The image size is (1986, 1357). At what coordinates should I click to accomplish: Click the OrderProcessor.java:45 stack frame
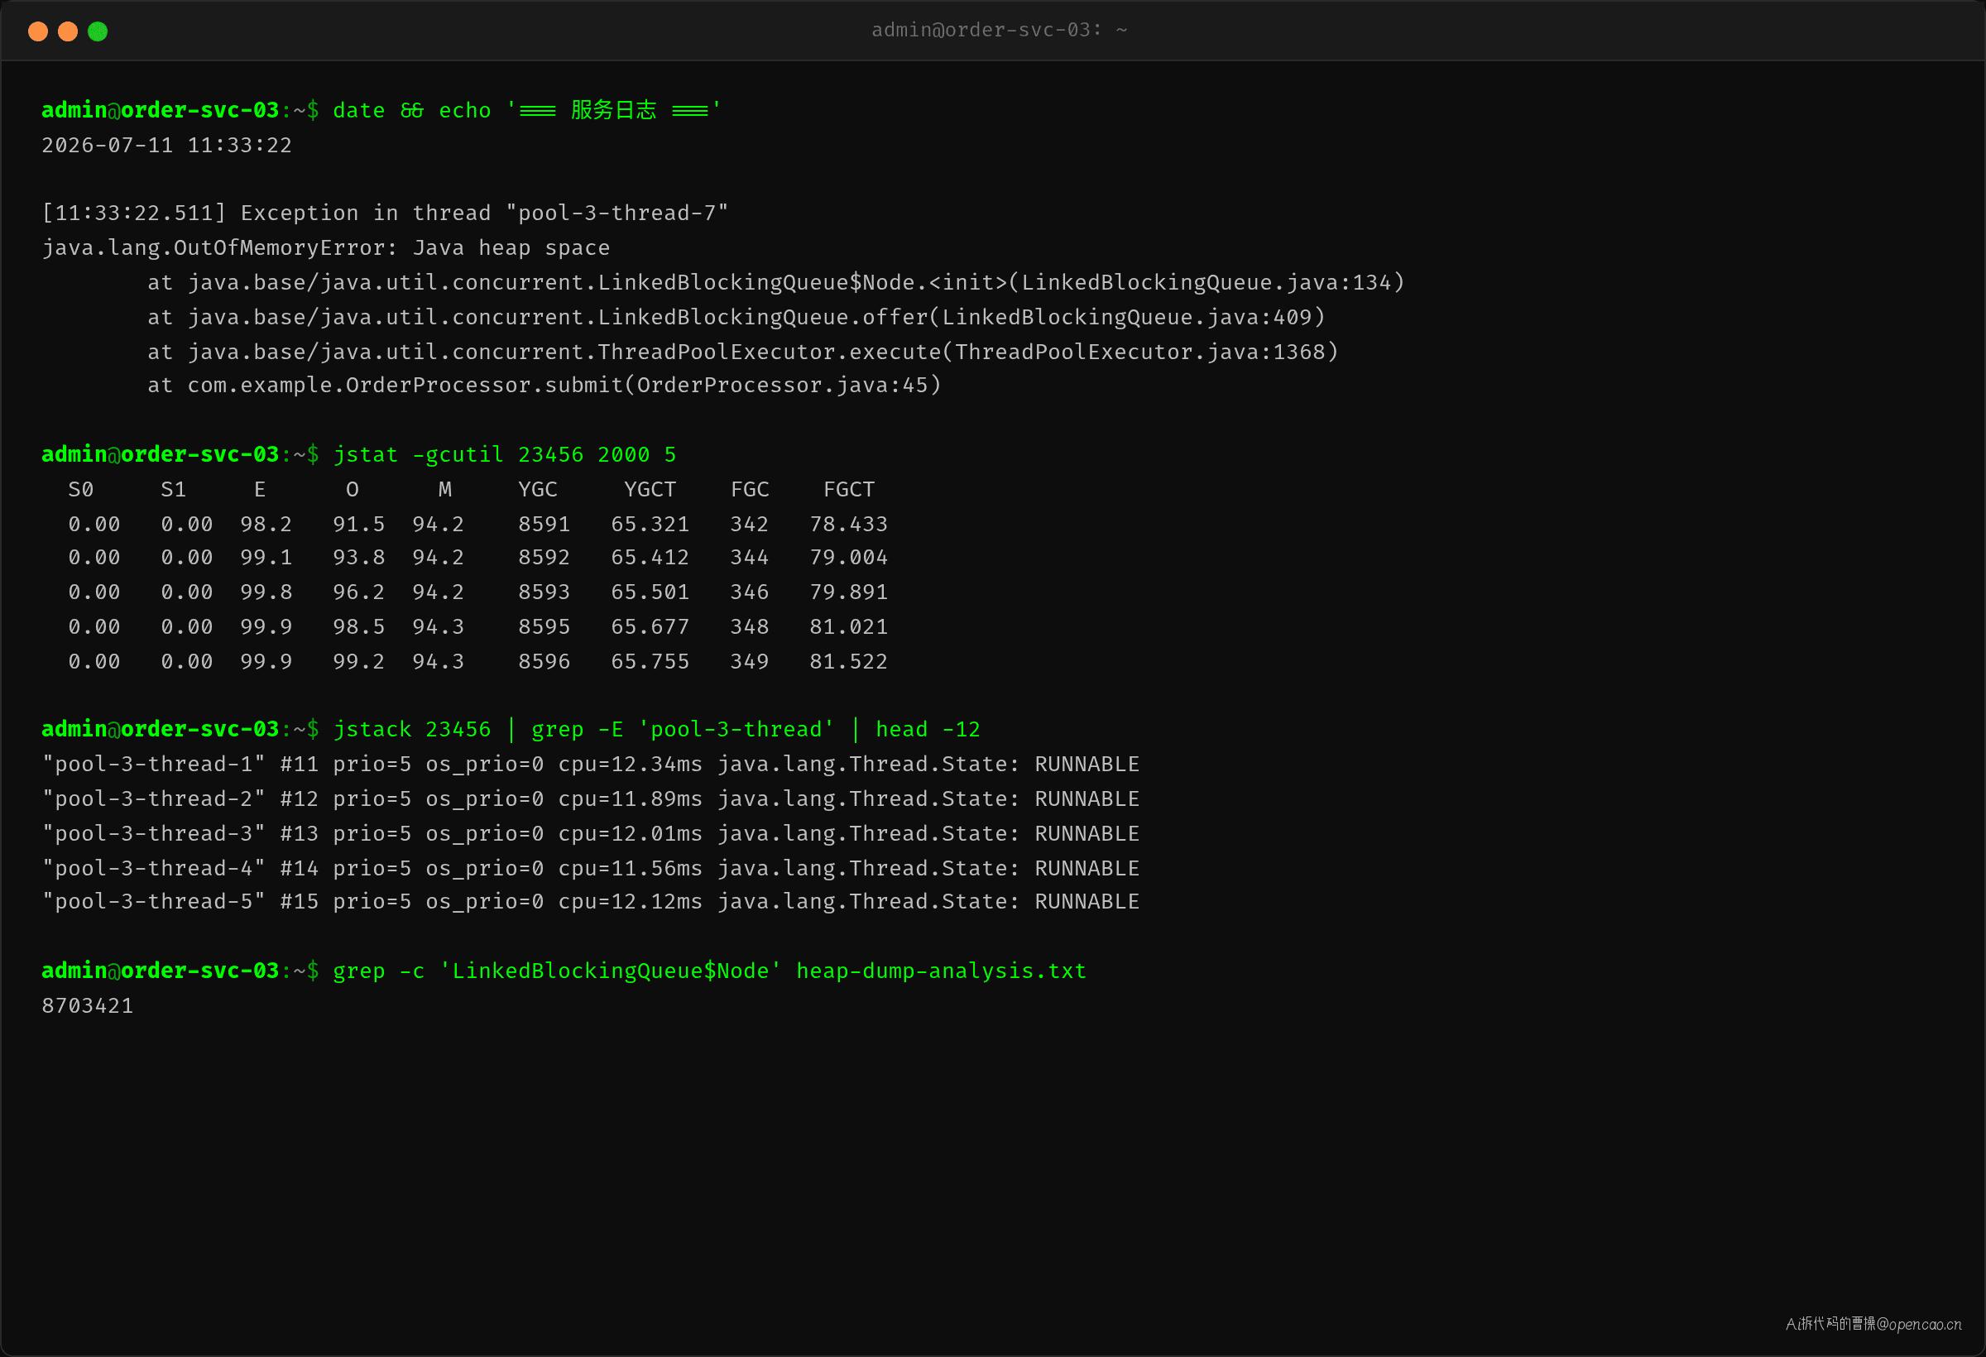click(544, 386)
